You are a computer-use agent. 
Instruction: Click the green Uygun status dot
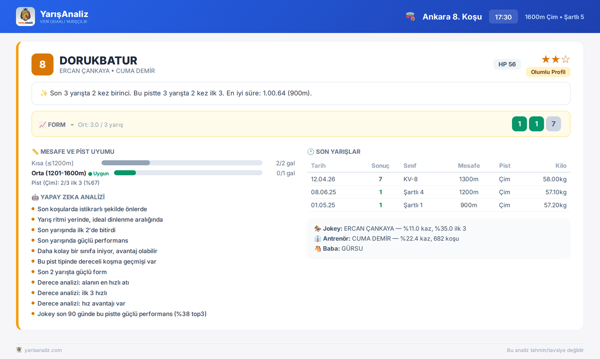90,174
